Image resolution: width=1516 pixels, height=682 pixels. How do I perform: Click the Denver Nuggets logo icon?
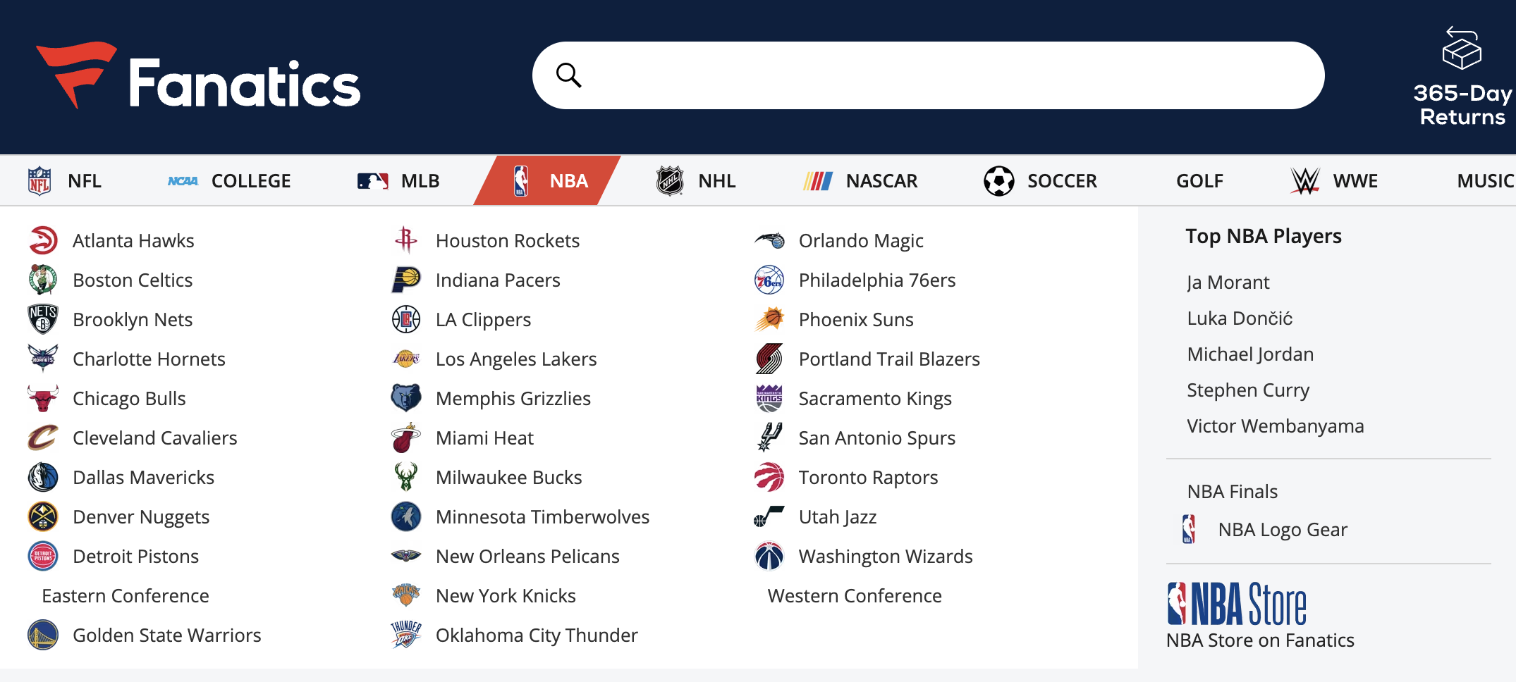[x=43, y=516]
